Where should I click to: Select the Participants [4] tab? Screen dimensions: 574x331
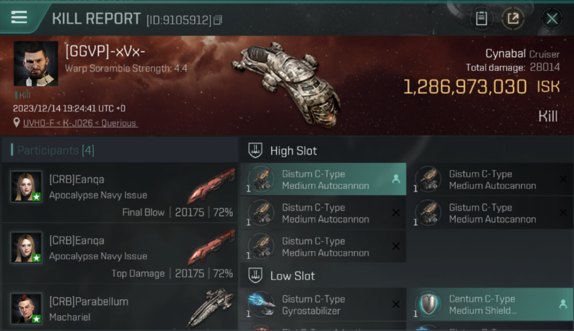click(x=56, y=150)
